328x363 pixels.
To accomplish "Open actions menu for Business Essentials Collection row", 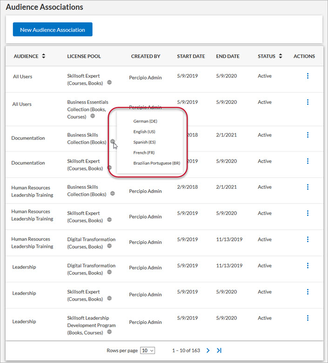I will point(308,102).
